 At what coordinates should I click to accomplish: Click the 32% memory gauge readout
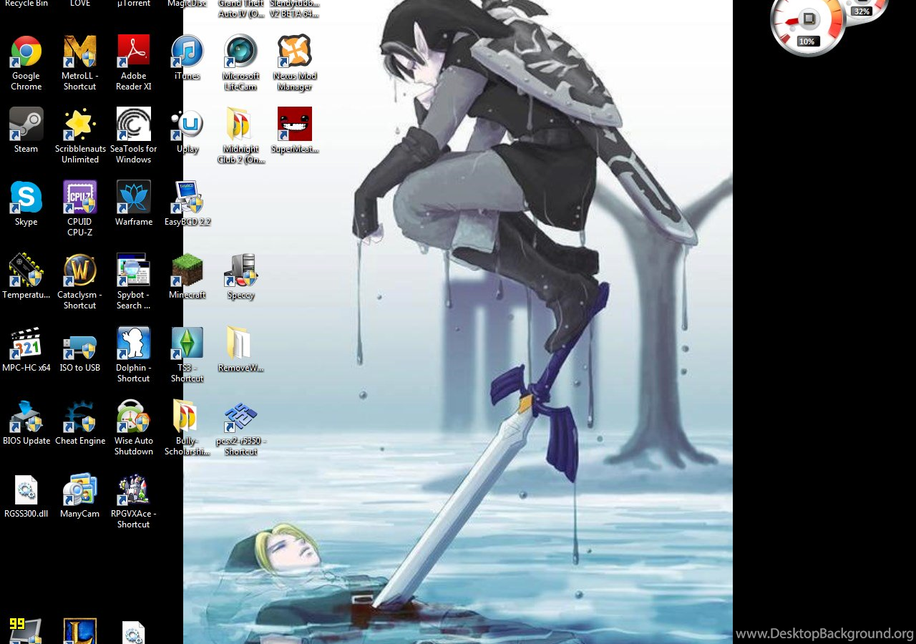point(862,11)
